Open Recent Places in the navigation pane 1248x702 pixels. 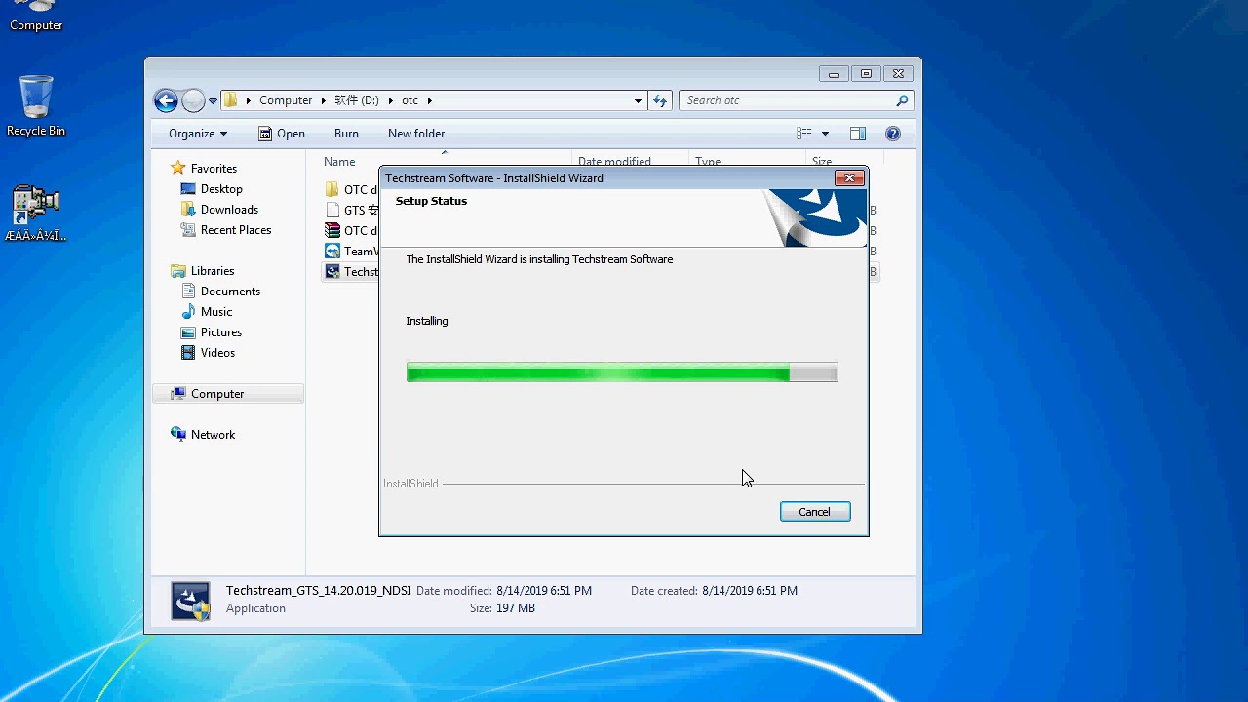(236, 230)
